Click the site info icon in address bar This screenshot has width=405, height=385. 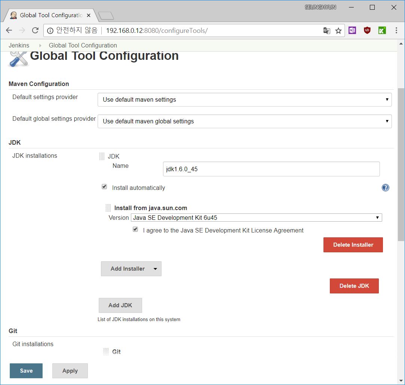coord(50,31)
